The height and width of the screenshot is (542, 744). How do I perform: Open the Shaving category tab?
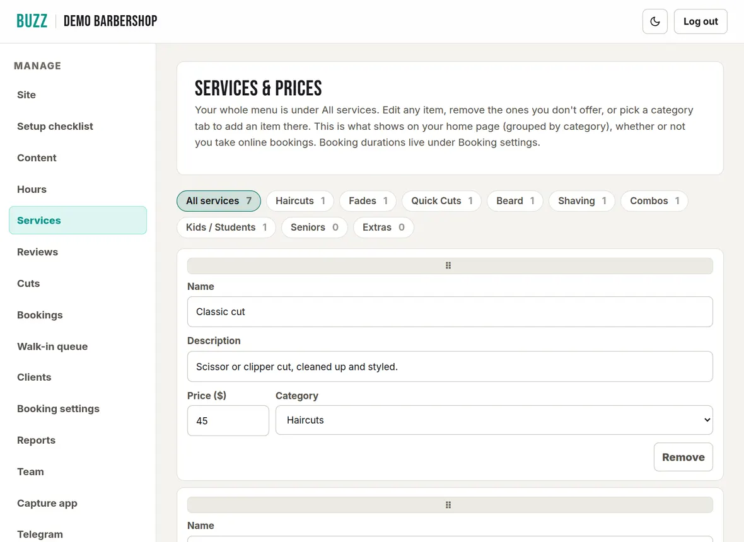(582, 201)
